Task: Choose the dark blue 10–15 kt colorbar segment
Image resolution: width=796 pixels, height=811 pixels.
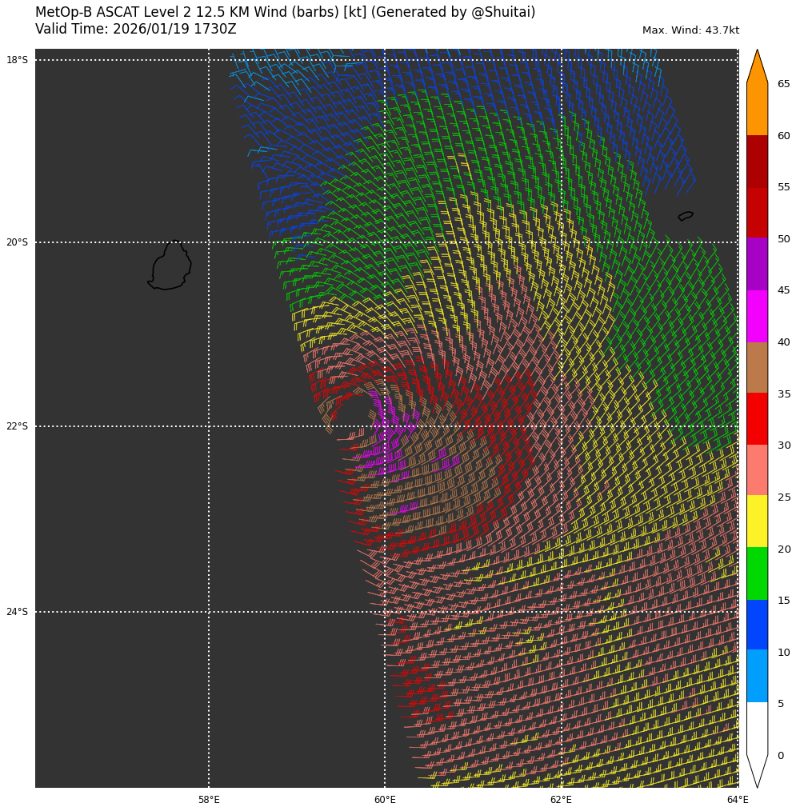Action: click(757, 625)
